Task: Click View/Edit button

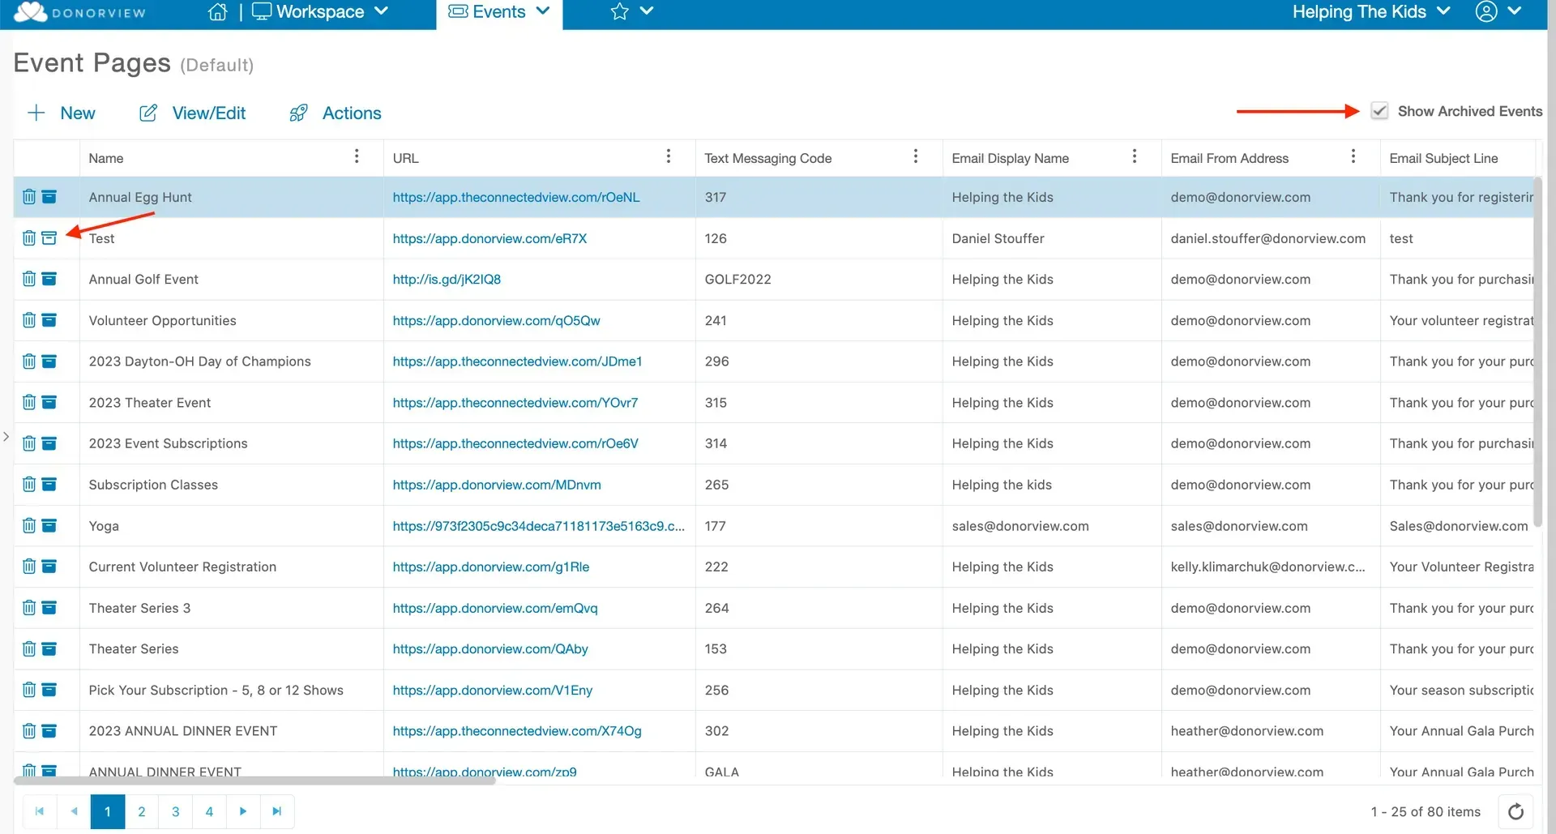Action: [193, 113]
